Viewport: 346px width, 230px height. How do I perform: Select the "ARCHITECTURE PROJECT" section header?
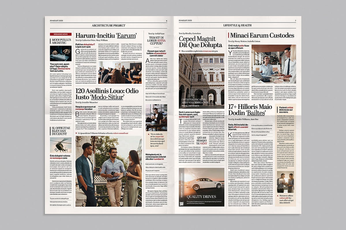[x=108, y=25]
